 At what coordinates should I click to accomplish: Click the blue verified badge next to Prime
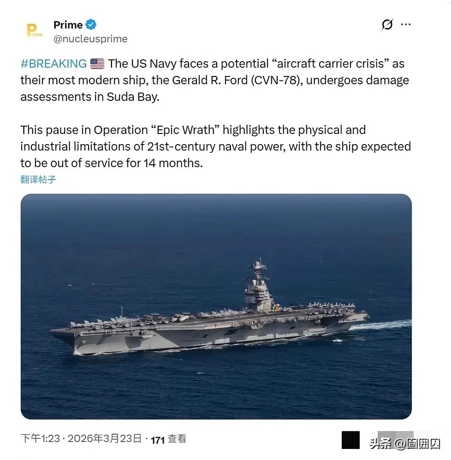click(x=91, y=24)
